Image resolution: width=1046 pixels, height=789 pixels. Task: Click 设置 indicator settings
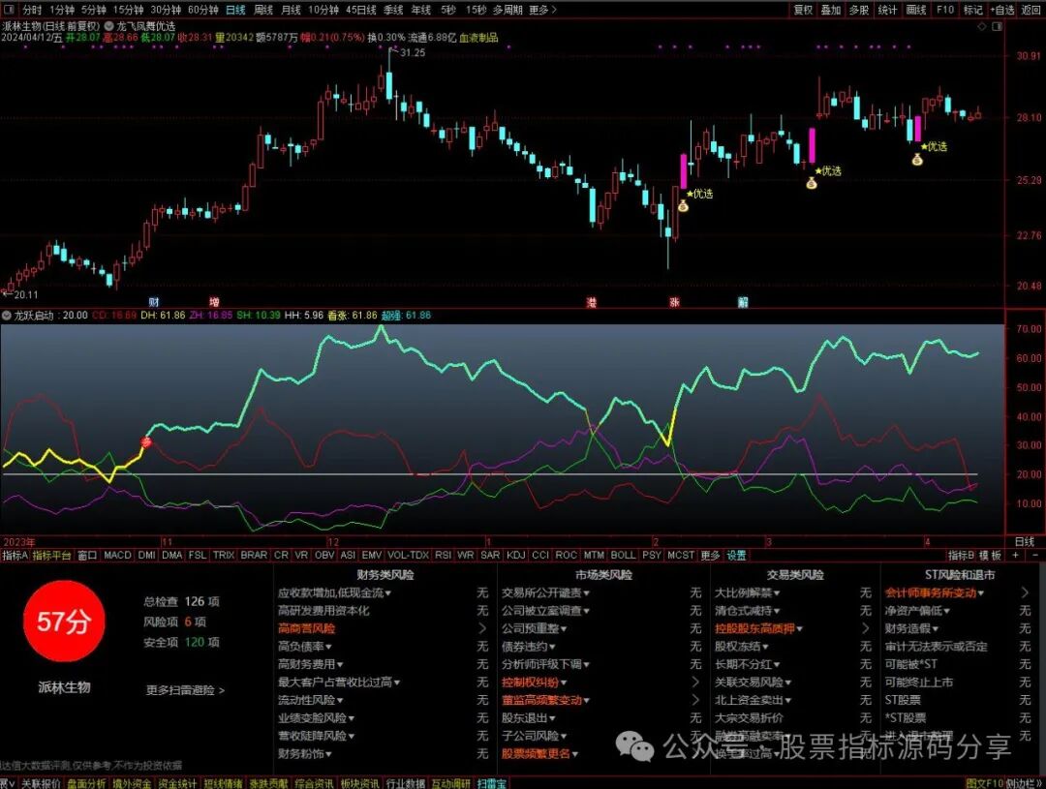point(736,555)
